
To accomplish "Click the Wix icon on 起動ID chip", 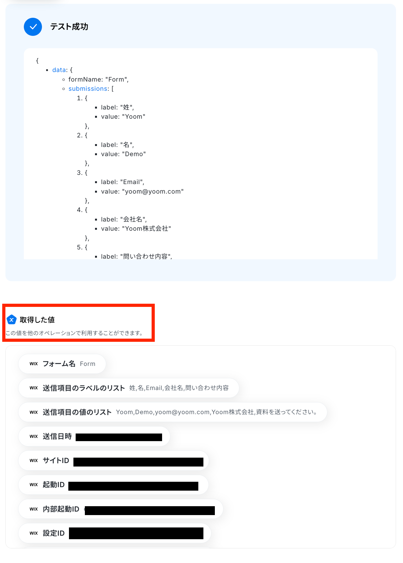I will (x=34, y=485).
